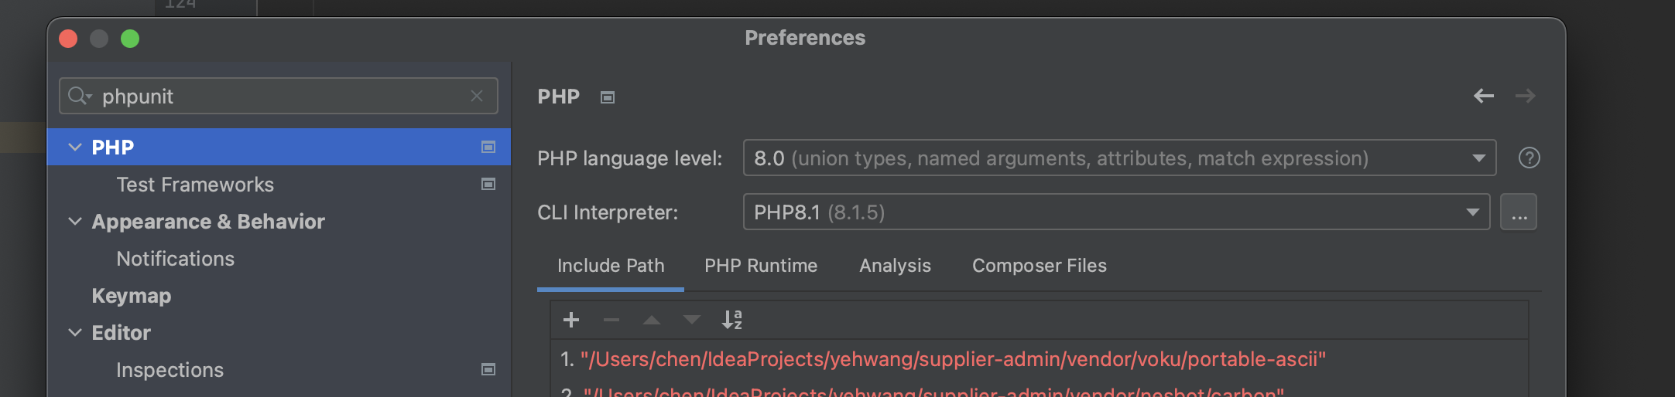Click project-level icon beside PHP heading

608,97
